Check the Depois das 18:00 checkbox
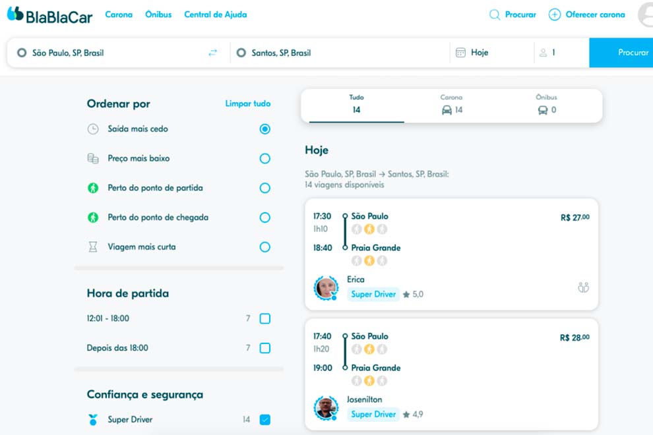Viewport: 653px width, 435px height. [265, 348]
